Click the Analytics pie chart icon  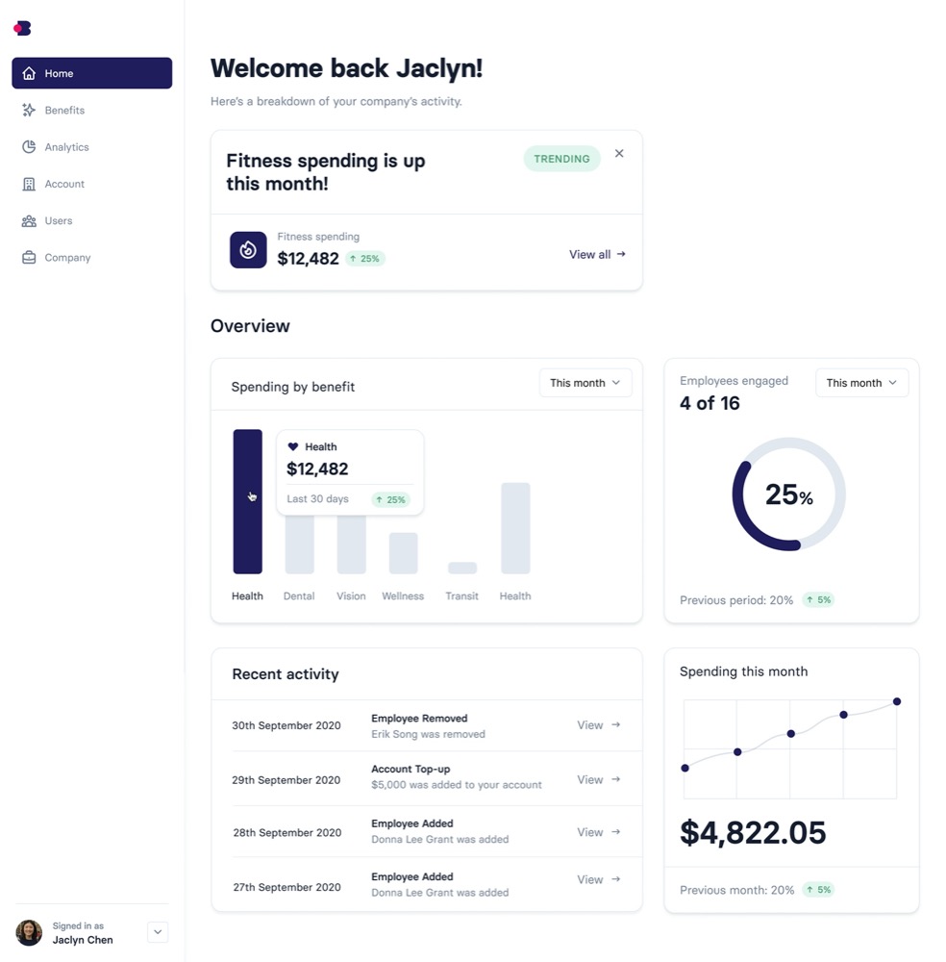tap(29, 147)
